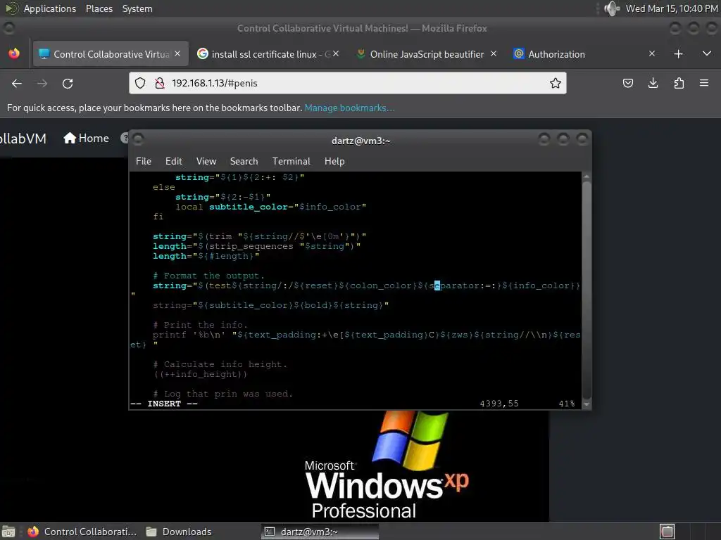Close the install ssl certificate tab
Image resolution: width=721 pixels, height=540 pixels.
336,53
